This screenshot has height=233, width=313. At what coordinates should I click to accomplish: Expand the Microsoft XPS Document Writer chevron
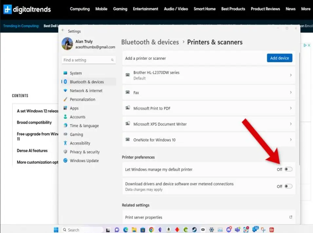click(x=291, y=124)
